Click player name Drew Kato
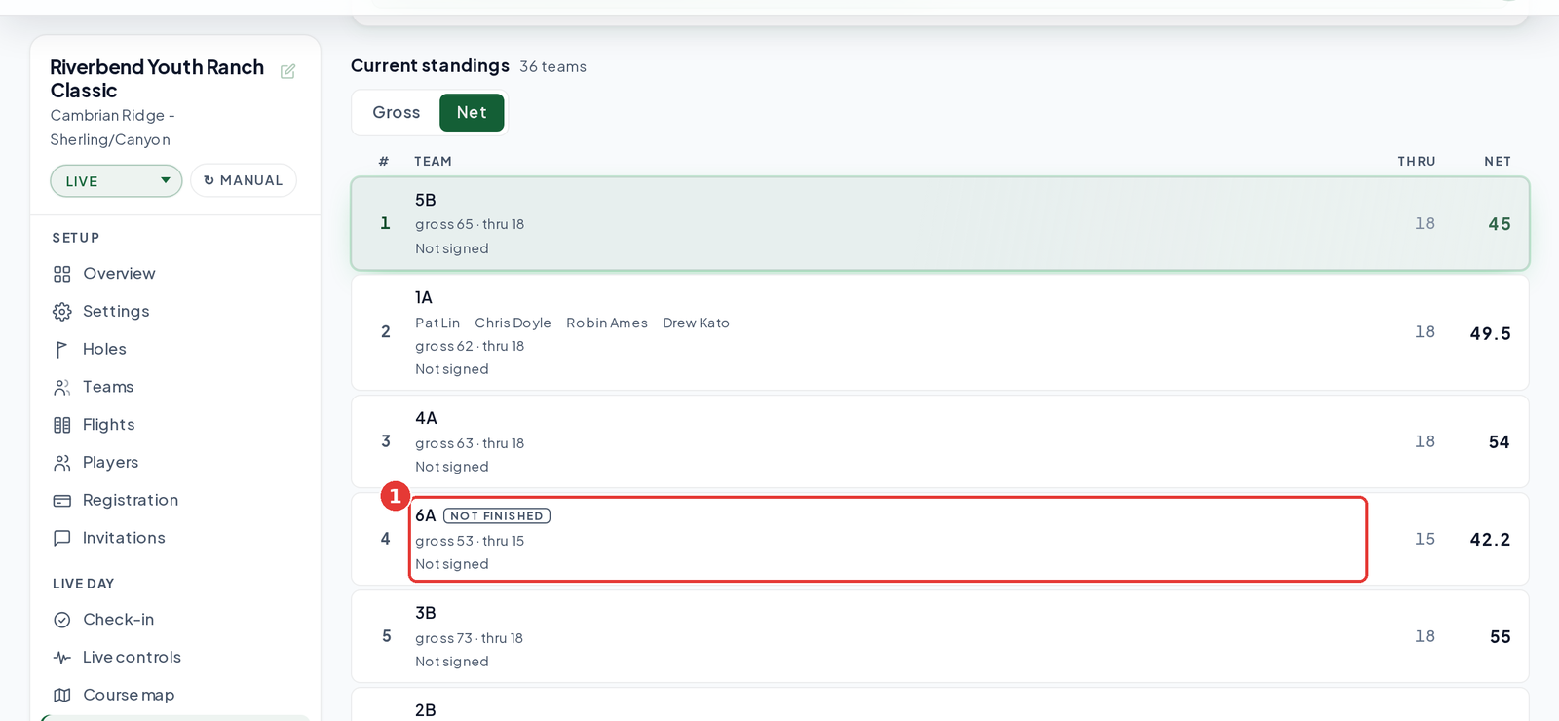 point(696,323)
